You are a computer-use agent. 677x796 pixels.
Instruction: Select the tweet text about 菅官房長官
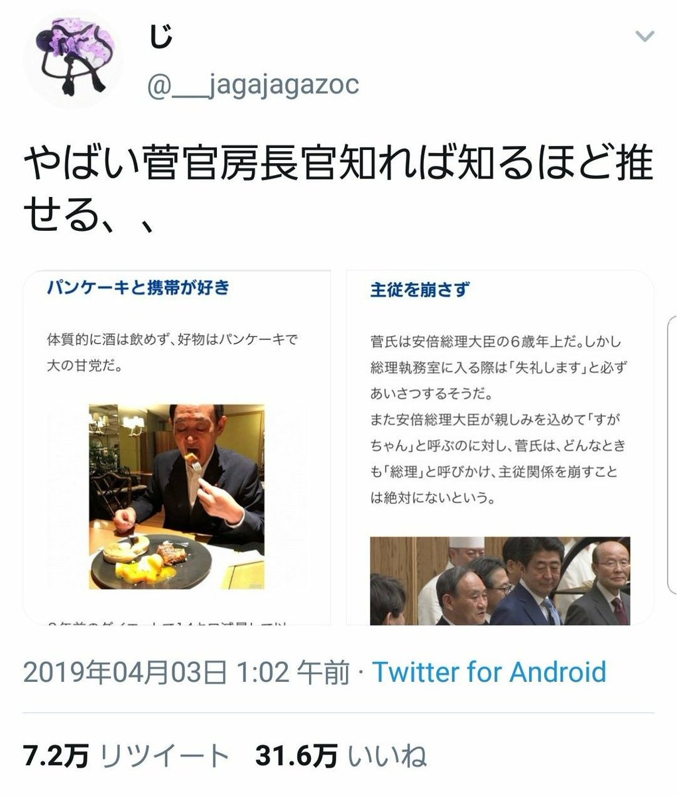(338, 192)
